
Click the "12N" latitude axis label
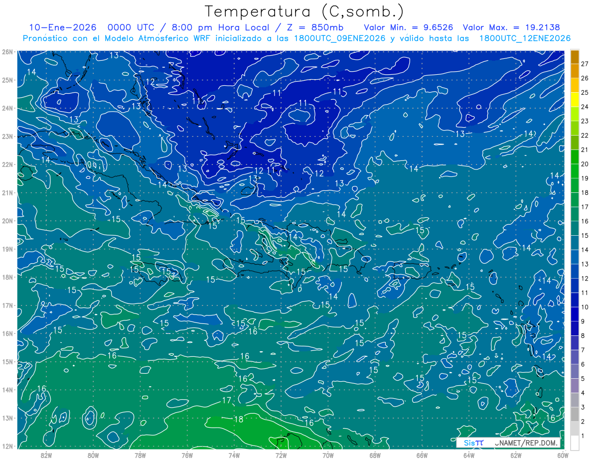pos(7,446)
